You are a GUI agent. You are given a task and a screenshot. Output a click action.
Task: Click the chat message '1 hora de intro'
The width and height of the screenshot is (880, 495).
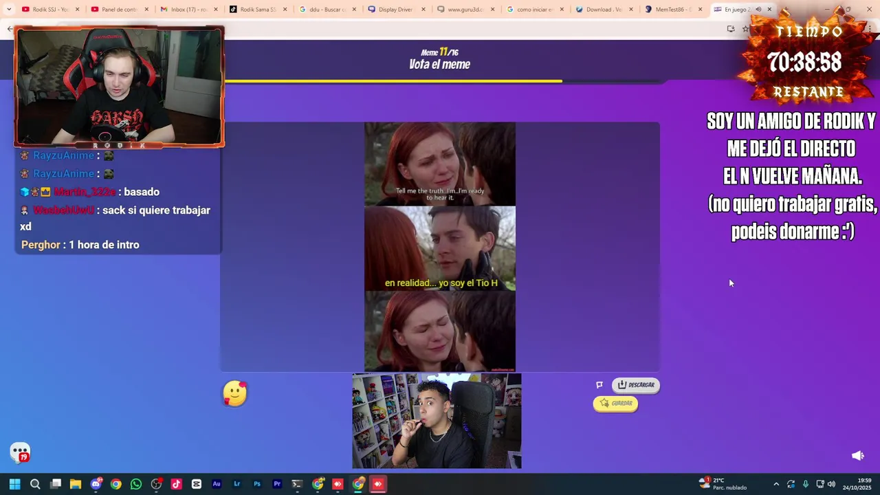[x=104, y=245]
